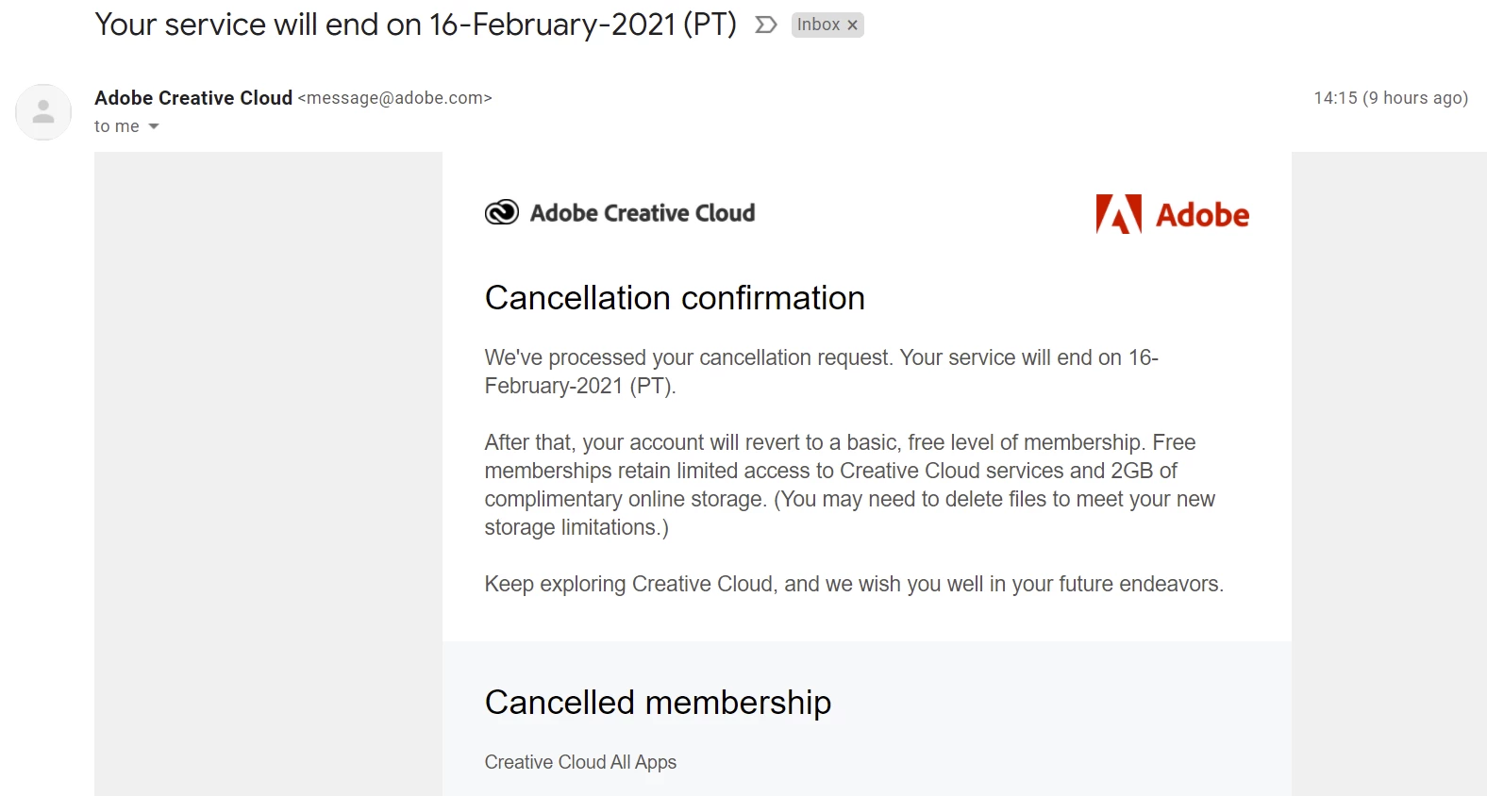
Task: Open the sender's profile avatar
Action: coord(43,112)
